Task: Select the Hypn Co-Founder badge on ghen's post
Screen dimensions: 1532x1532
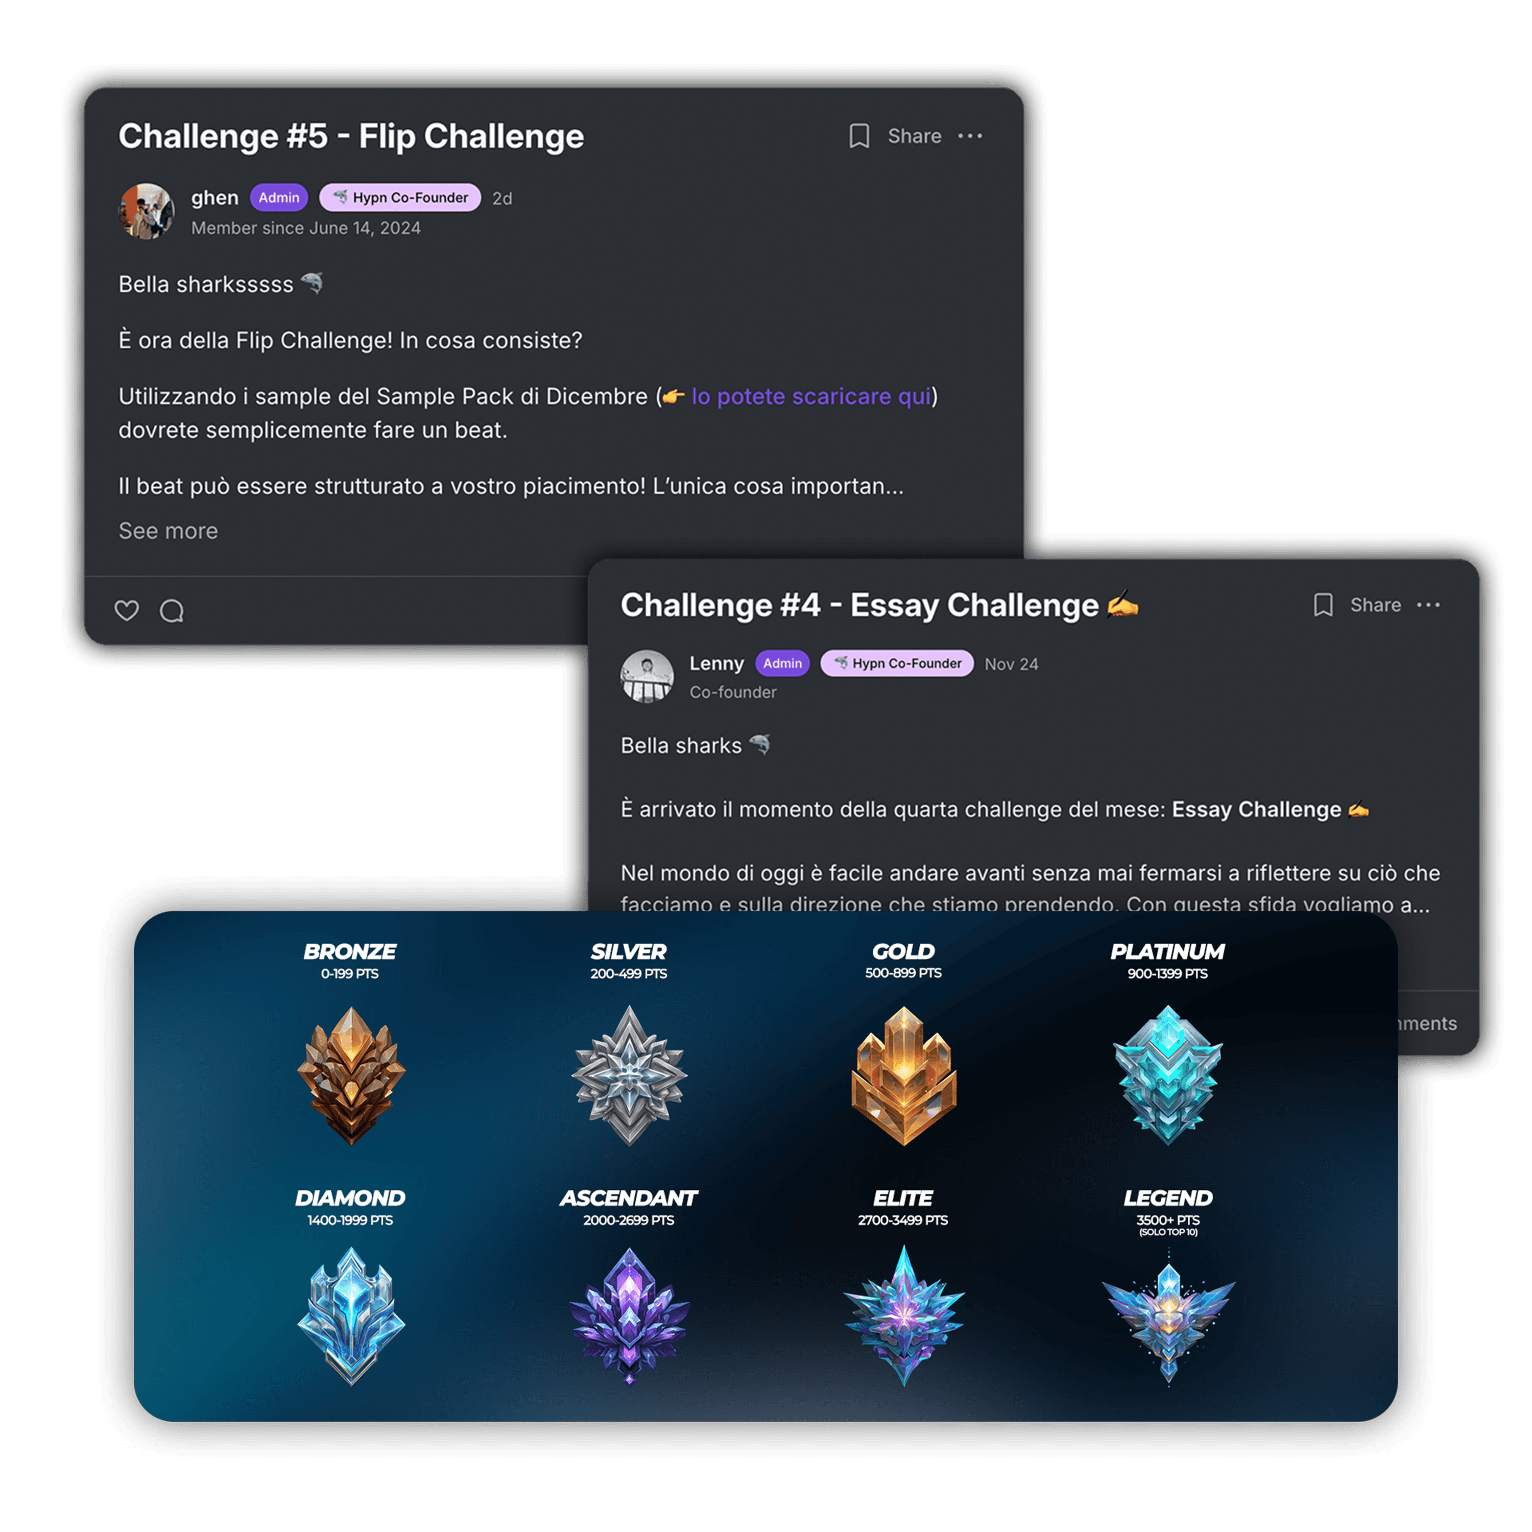Action: [x=400, y=198]
